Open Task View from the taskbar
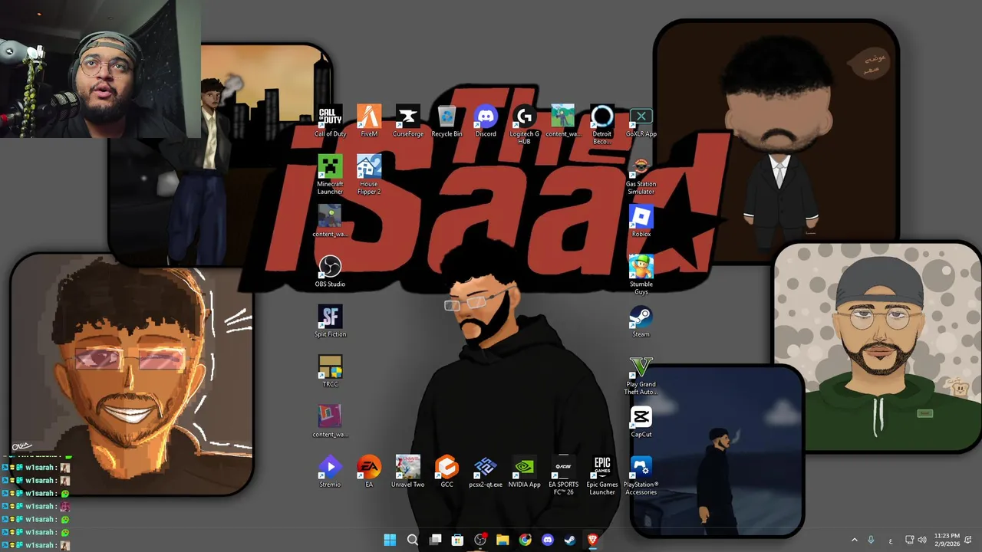982x552 pixels. click(x=435, y=540)
